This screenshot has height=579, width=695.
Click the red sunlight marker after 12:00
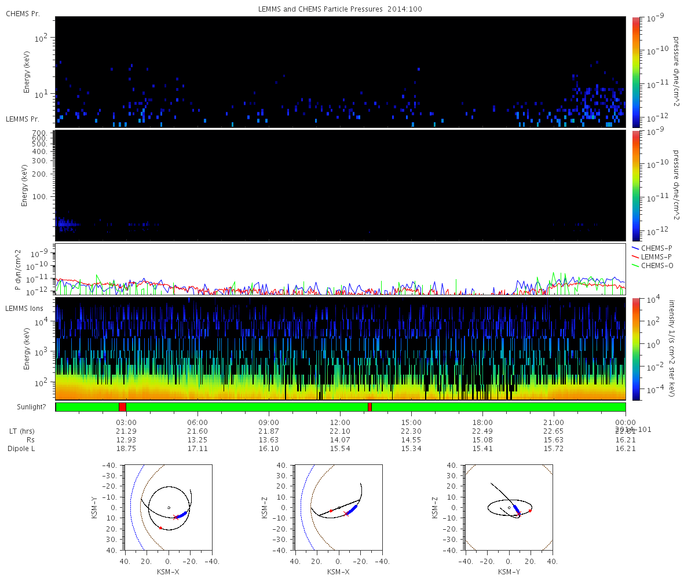370,407
